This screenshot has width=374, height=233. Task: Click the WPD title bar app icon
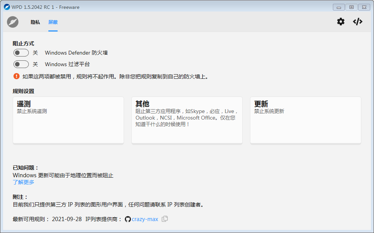(x=7, y=7)
